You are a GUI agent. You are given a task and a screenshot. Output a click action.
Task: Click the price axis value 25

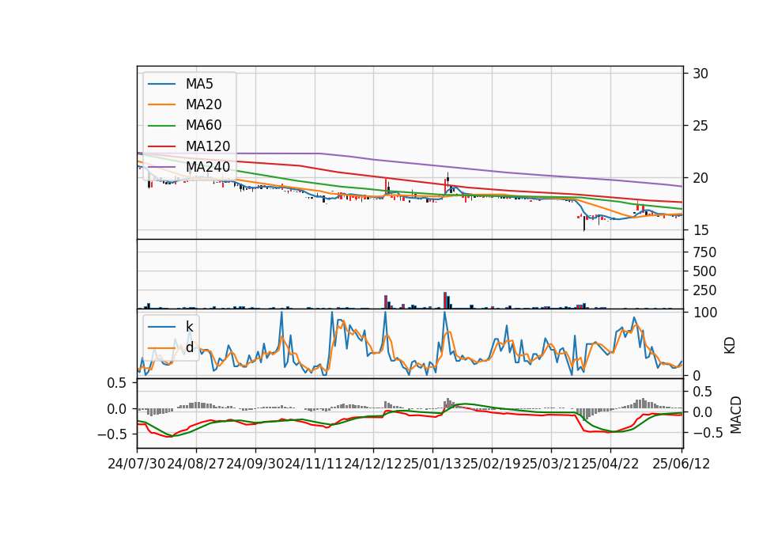(700, 126)
